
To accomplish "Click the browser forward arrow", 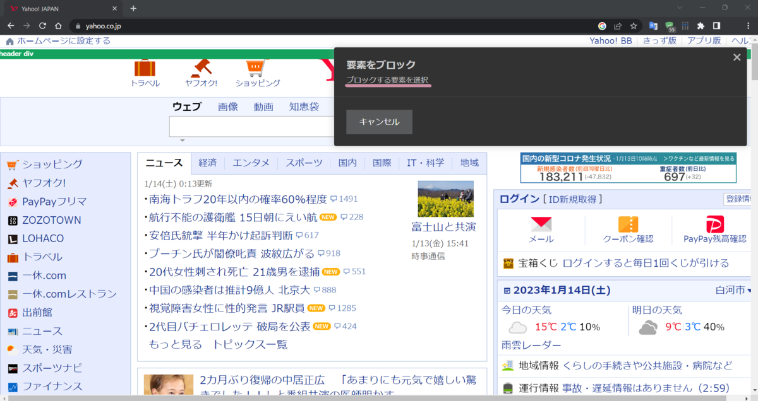I will (27, 26).
